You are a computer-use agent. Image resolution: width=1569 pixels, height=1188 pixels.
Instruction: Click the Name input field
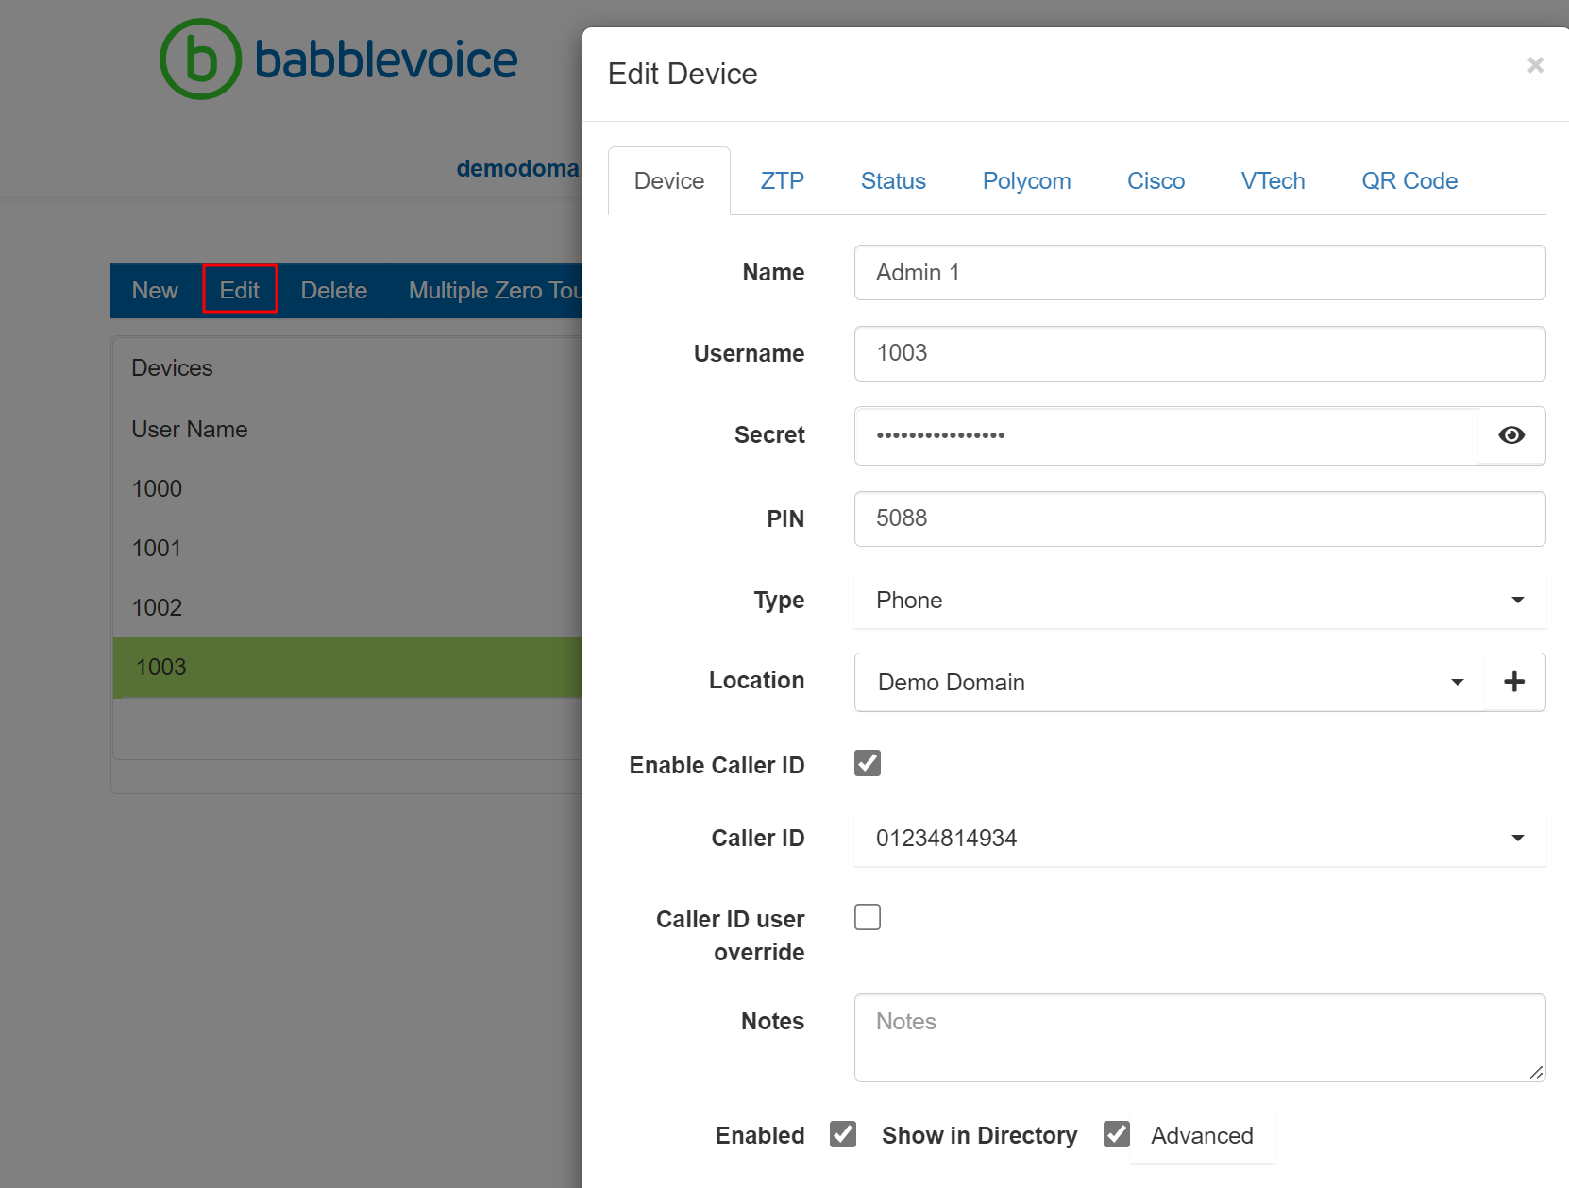tap(1200, 273)
